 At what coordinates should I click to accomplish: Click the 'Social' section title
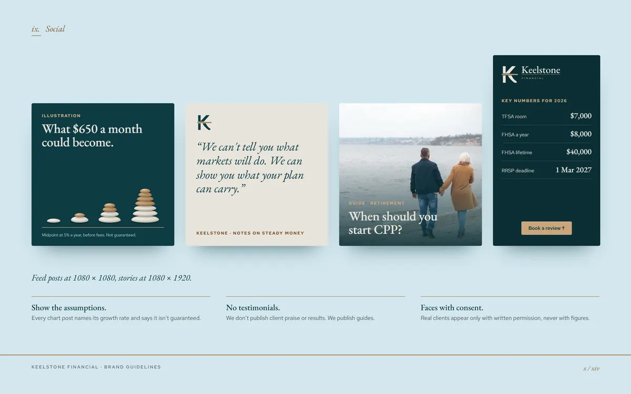coord(55,29)
